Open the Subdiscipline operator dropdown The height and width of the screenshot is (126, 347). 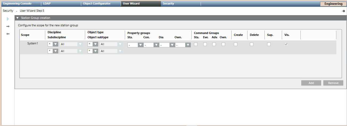click(55, 51)
